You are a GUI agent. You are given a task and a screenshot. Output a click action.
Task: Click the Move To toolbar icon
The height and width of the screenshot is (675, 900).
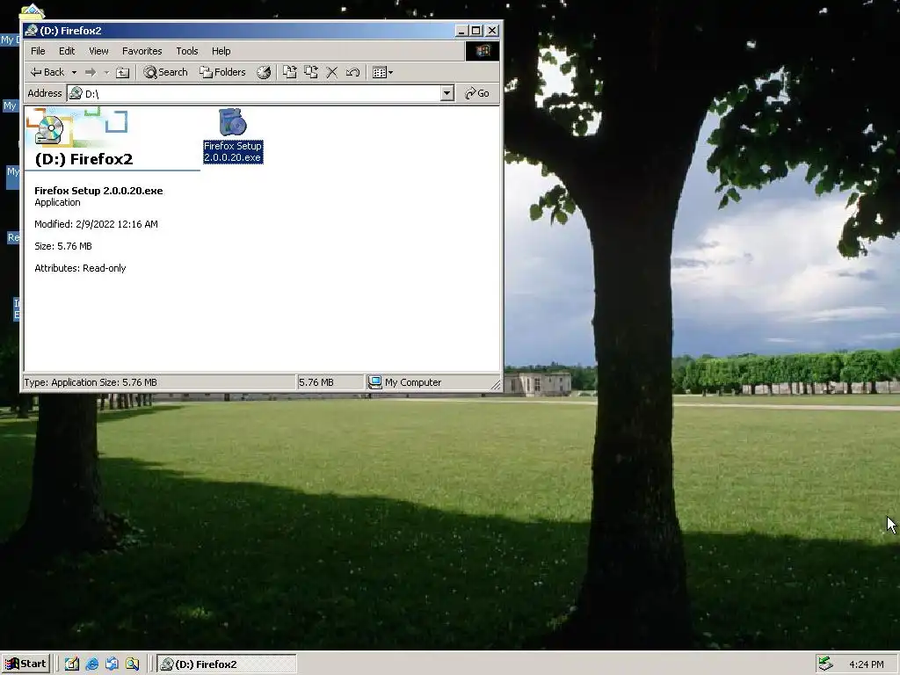coord(290,72)
